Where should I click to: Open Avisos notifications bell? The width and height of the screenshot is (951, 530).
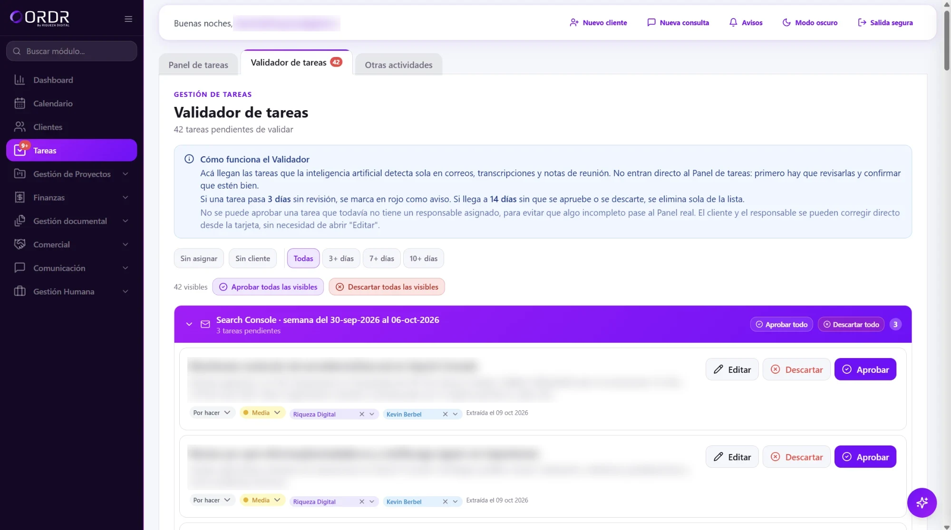point(746,22)
